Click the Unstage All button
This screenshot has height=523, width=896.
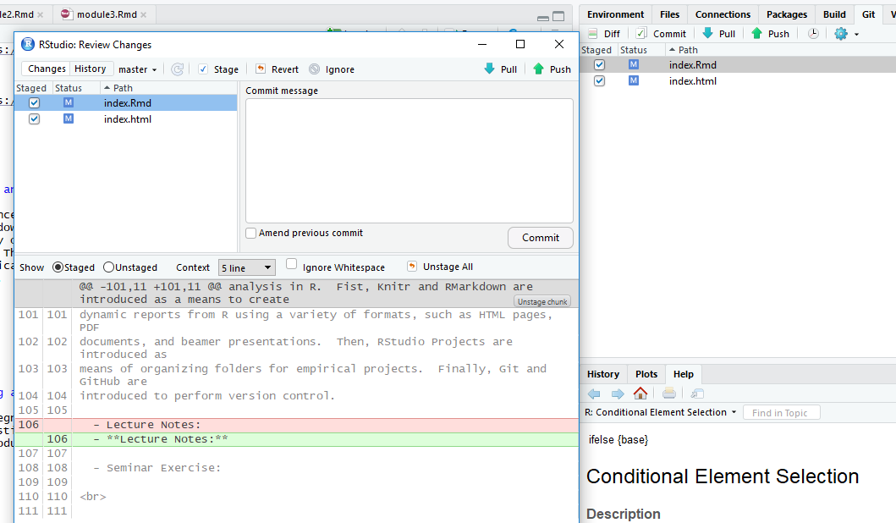click(441, 267)
